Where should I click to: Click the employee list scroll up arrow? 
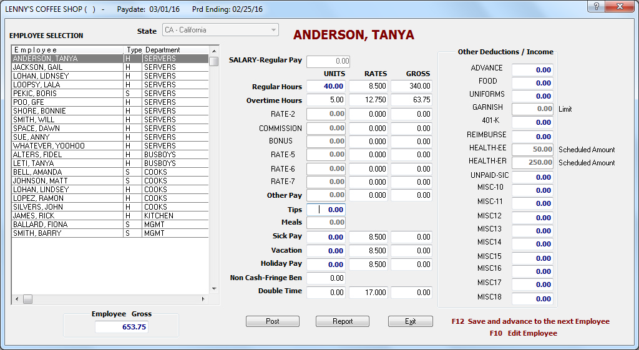pyautogui.click(x=214, y=51)
